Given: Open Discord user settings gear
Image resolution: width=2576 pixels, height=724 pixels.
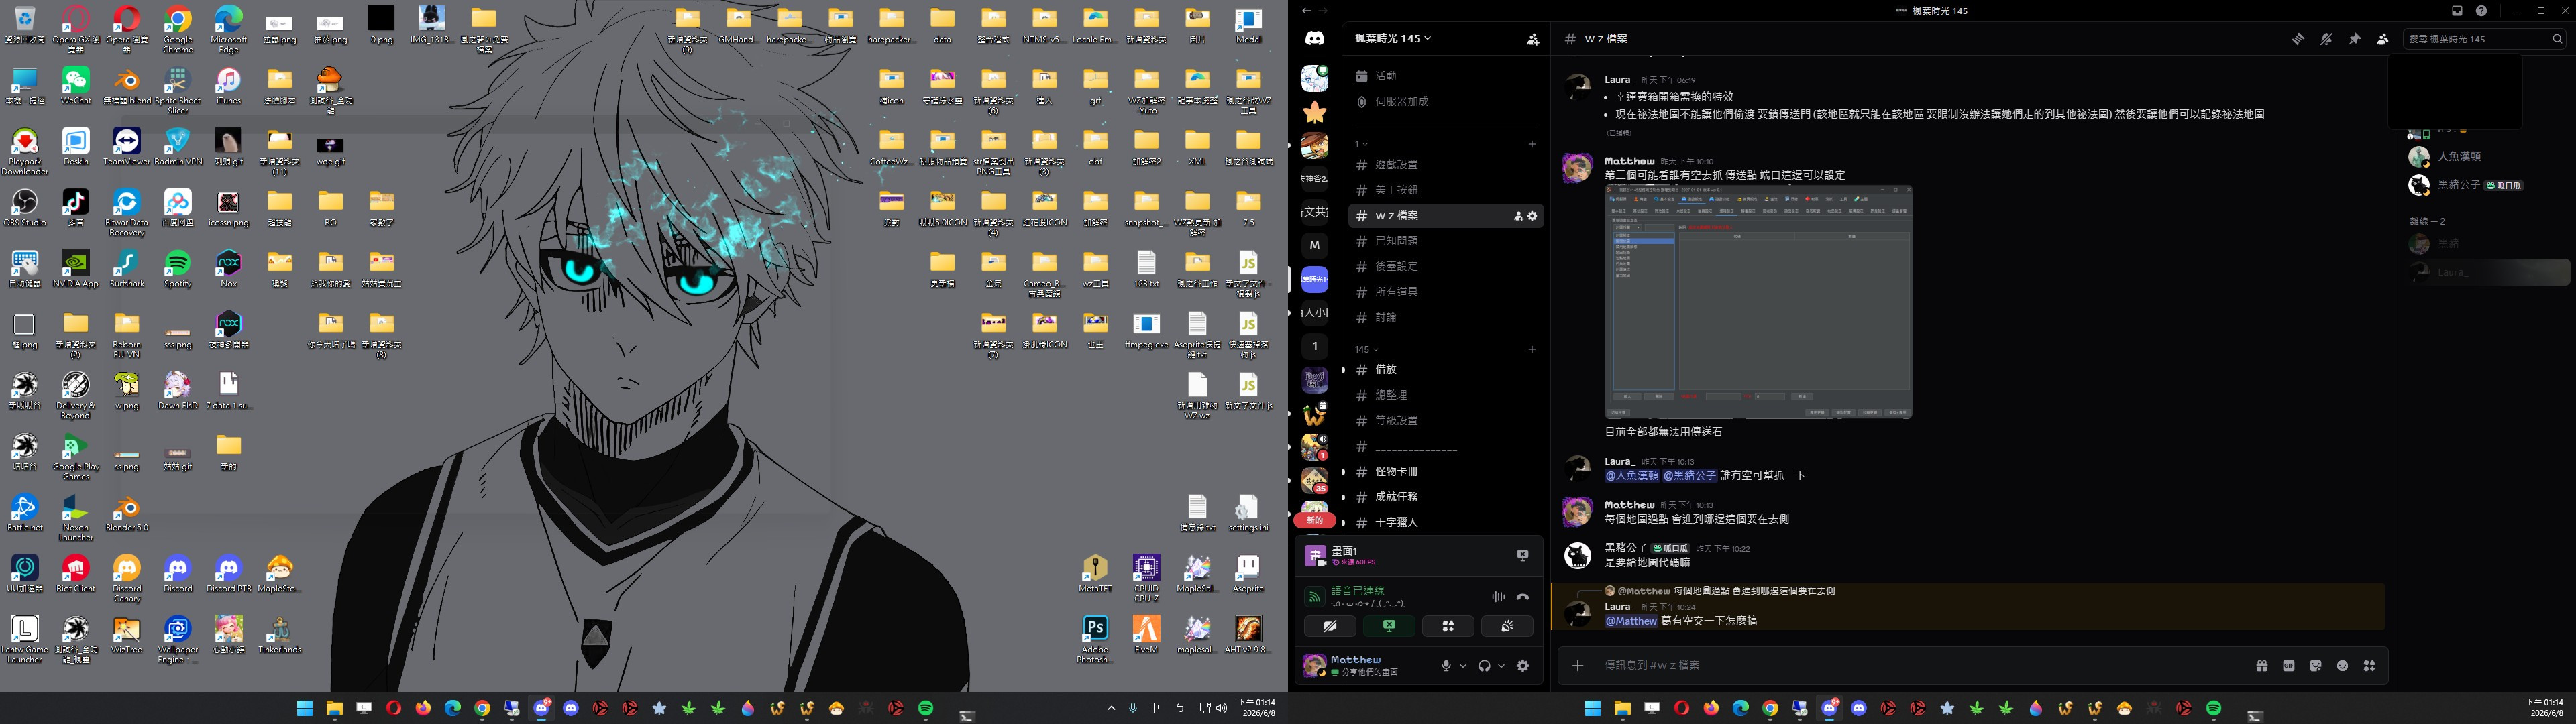Looking at the screenshot, I should pyautogui.click(x=1523, y=666).
